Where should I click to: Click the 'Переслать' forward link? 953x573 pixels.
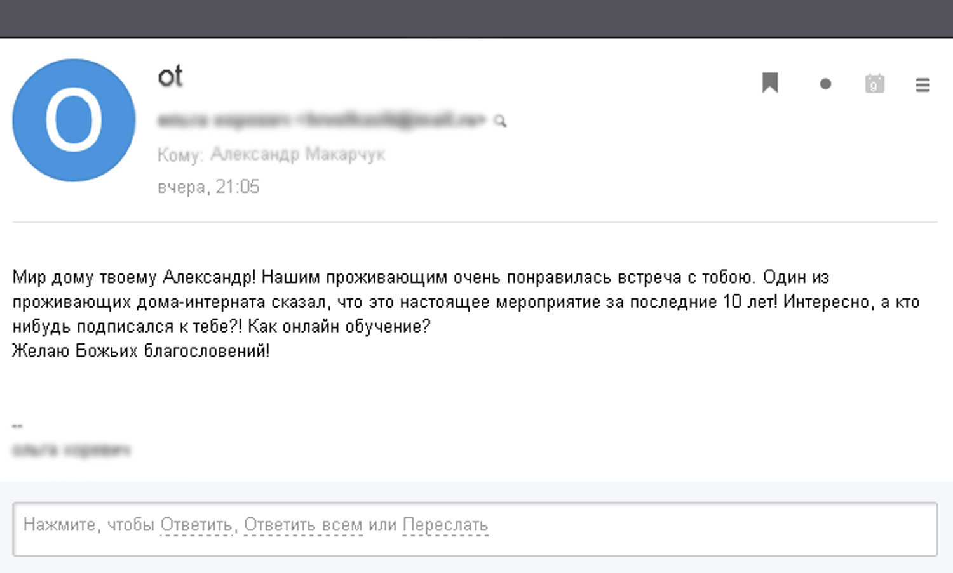tap(445, 525)
